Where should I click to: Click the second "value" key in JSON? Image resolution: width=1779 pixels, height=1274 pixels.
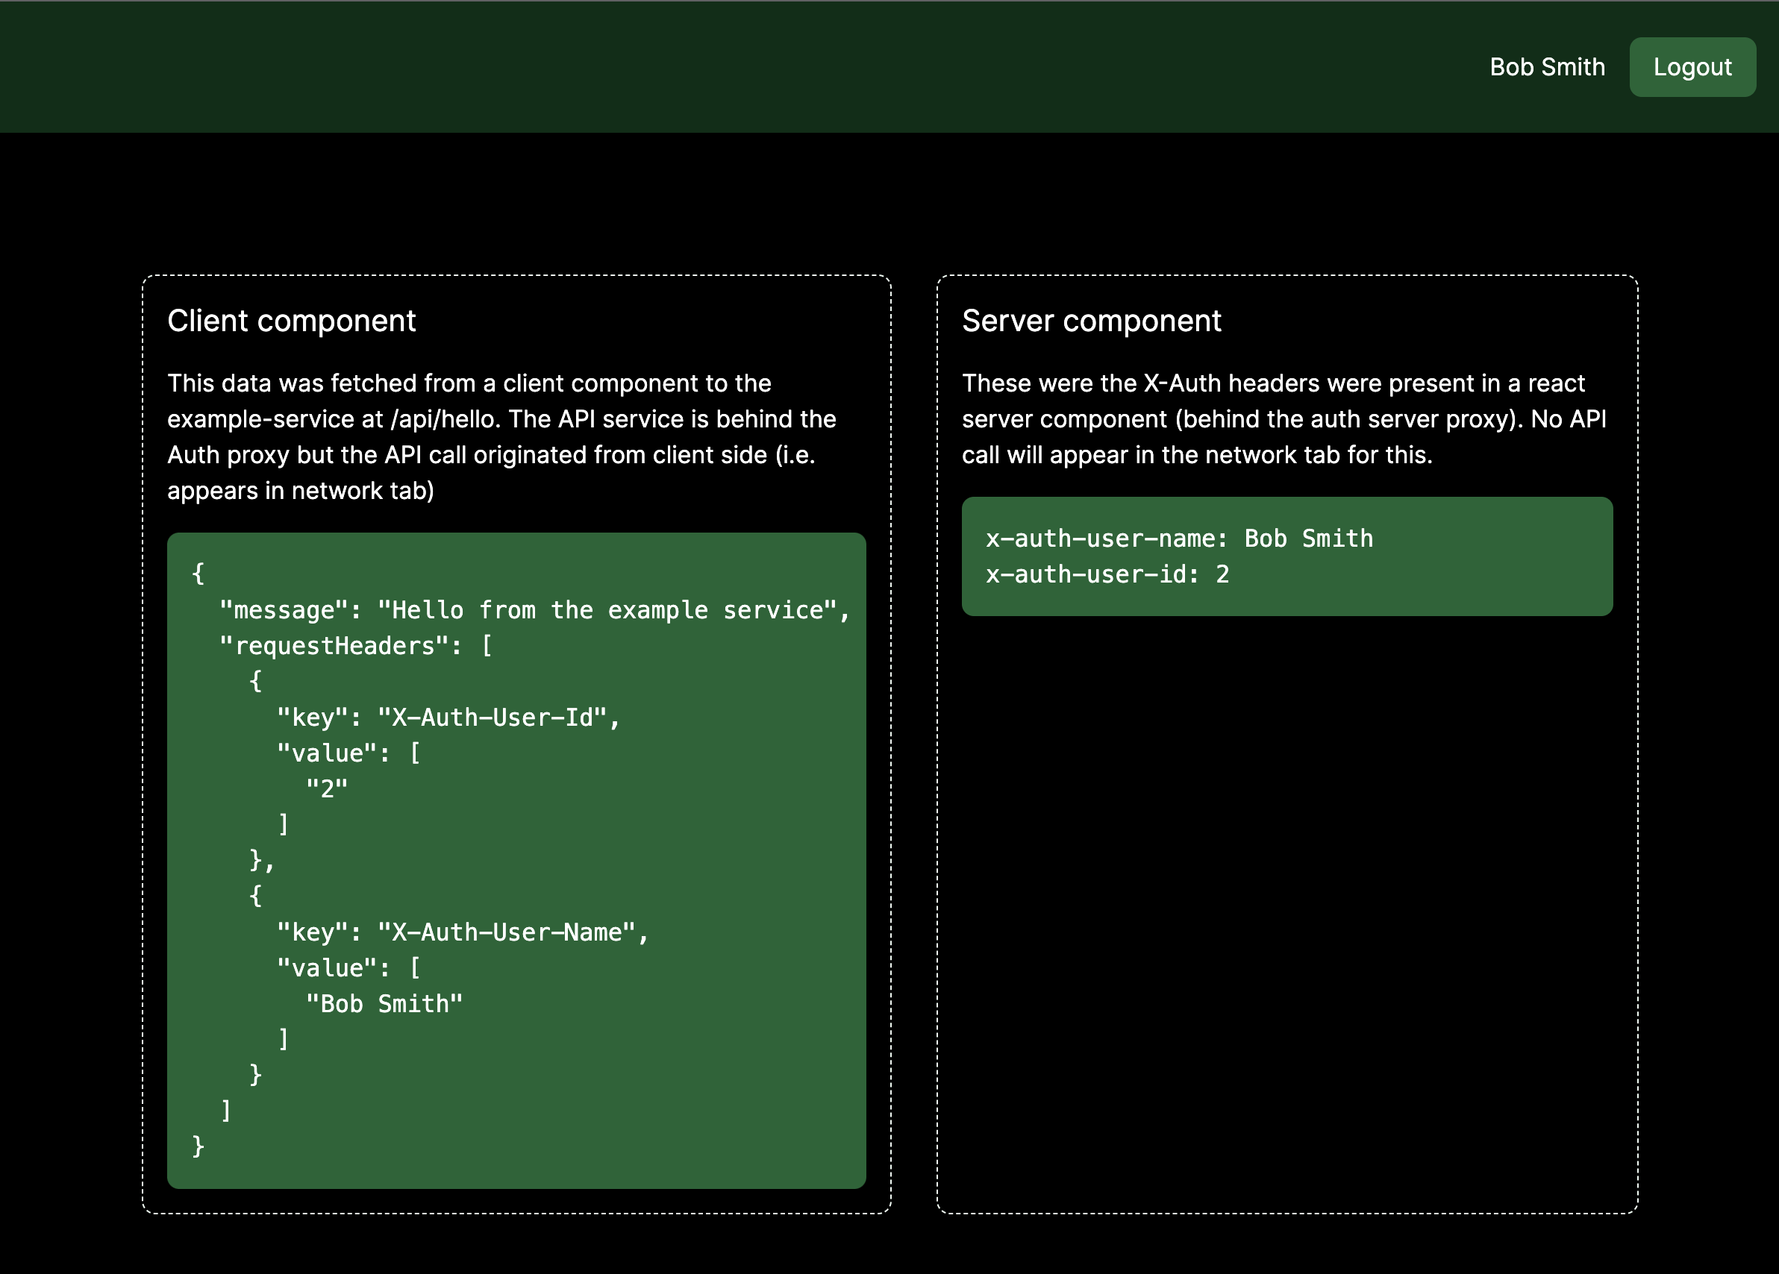pyautogui.click(x=328, y=968)
